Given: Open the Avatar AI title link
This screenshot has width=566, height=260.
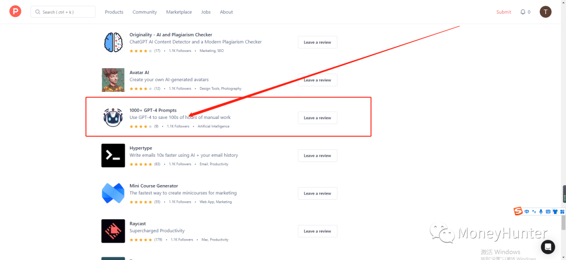Looking at the screenshot, I should click(139, 72).
